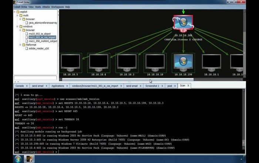Select ms11_050_mshtml_cobject module
Screen dimensions: 259x163
43,41
